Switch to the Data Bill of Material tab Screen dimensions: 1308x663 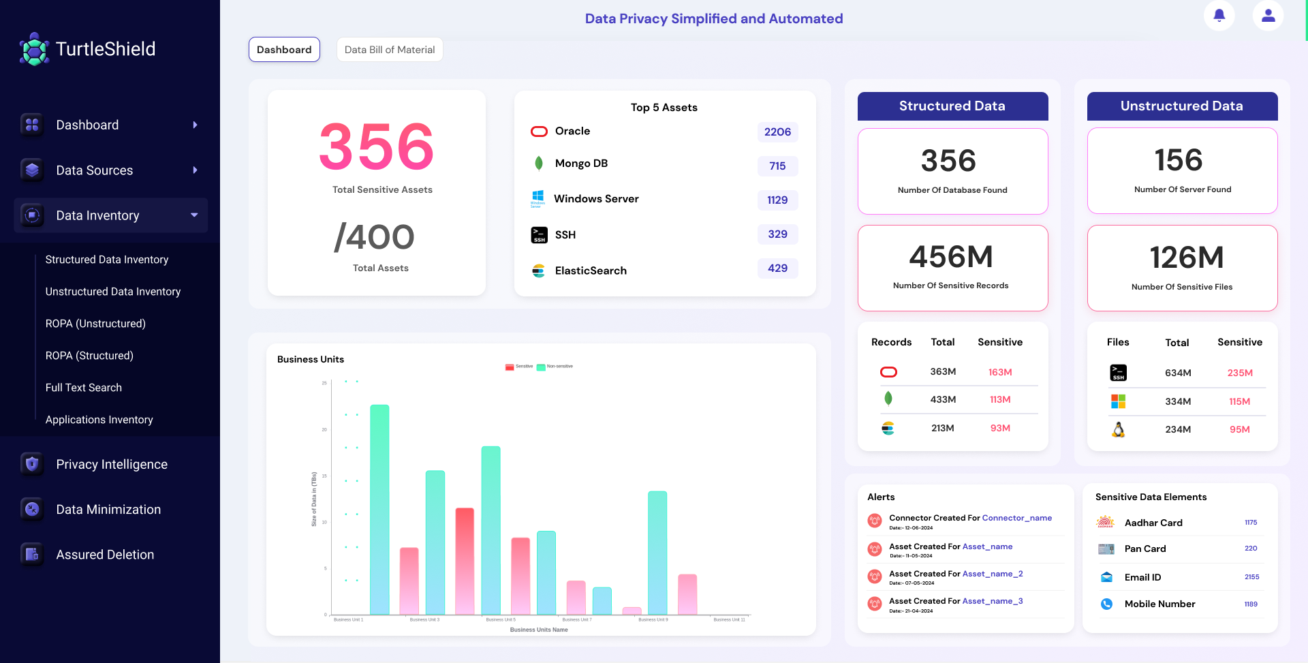(390, 50)
